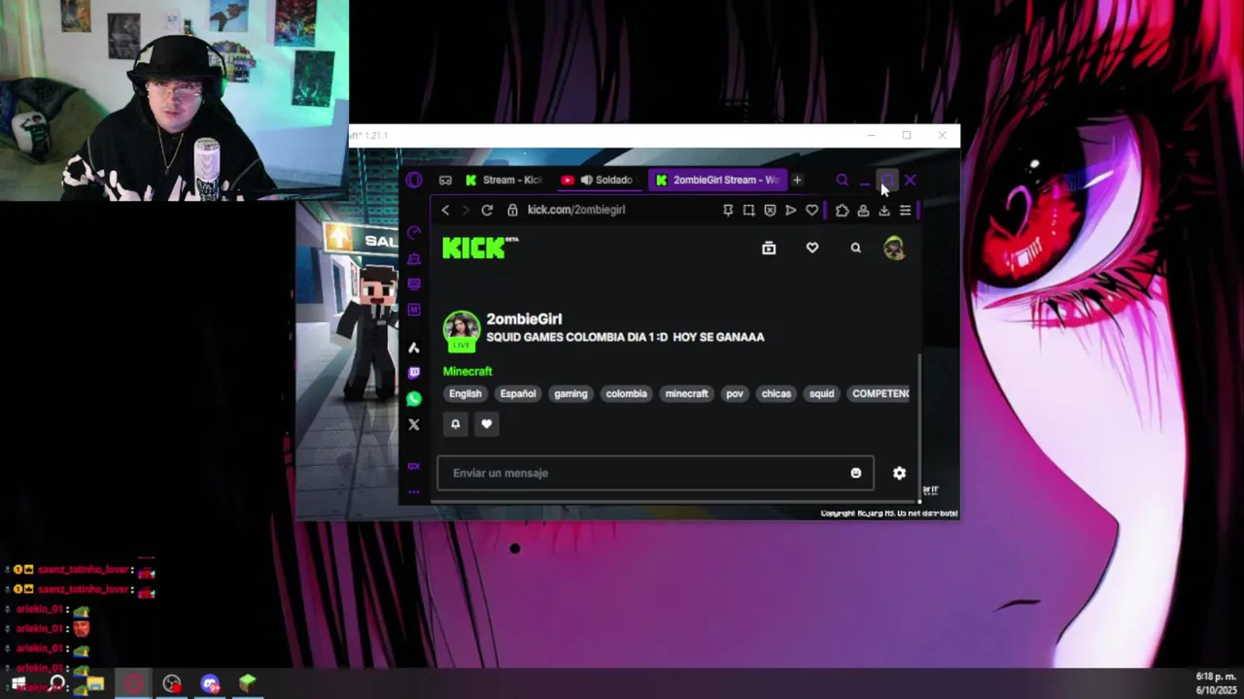Select the 'colombia' tag

[x=627, y=393]
